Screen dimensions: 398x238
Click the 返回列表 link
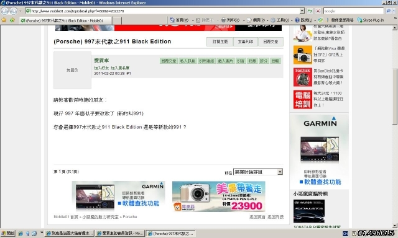click(x=275, y=217)
